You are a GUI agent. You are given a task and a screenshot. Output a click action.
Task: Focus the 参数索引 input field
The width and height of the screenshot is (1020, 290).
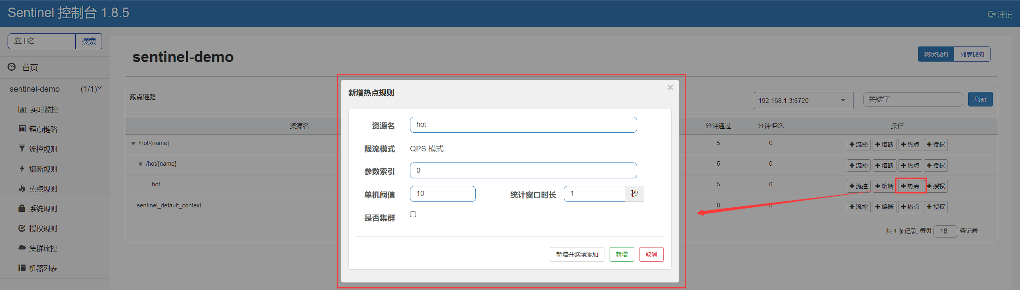point(523,170)
